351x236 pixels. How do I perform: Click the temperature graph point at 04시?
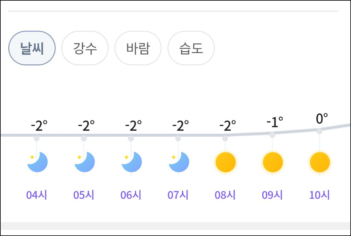pyautogui.click(x=37, y=138)
